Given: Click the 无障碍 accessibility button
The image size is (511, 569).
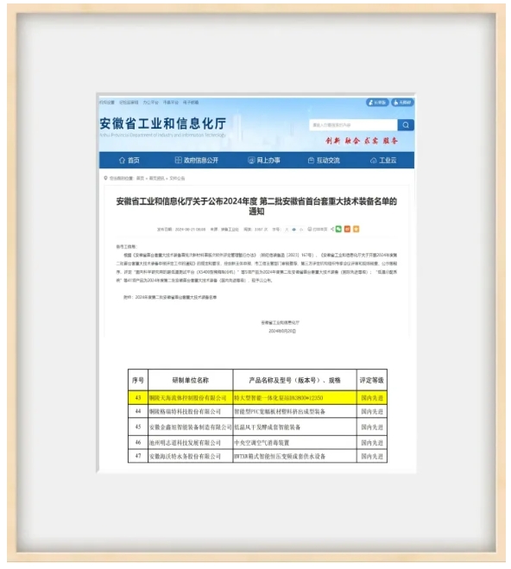Looking at the screenshot, I should (402, 103).
